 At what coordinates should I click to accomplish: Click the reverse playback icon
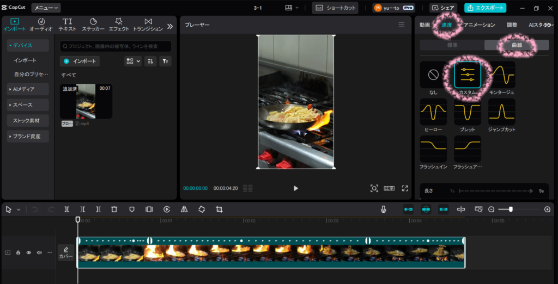pyautogui.click(x=167, y=209)
